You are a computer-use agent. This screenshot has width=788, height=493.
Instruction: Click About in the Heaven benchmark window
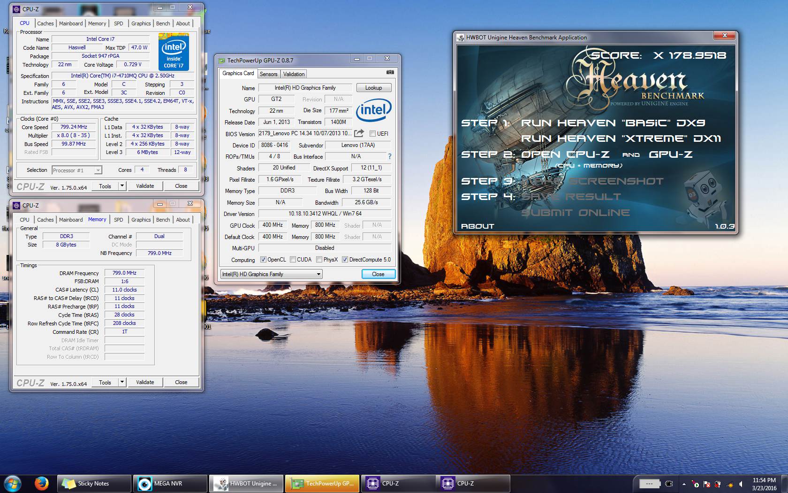[x=477, y=226]
